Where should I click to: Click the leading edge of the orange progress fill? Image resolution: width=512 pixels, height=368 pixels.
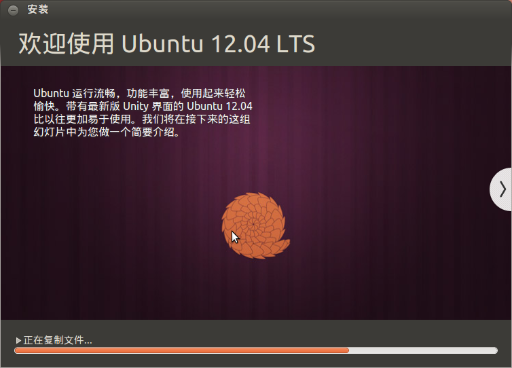[348, 350]
